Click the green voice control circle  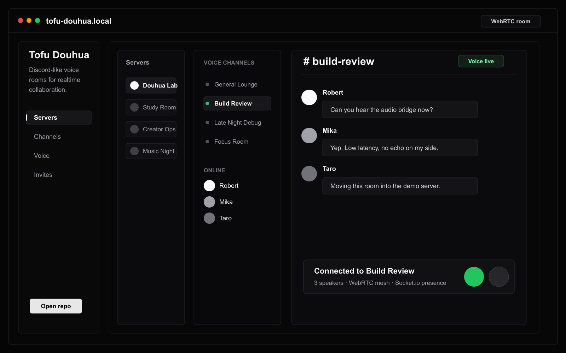pyautogui.click(x=474, y=277)
